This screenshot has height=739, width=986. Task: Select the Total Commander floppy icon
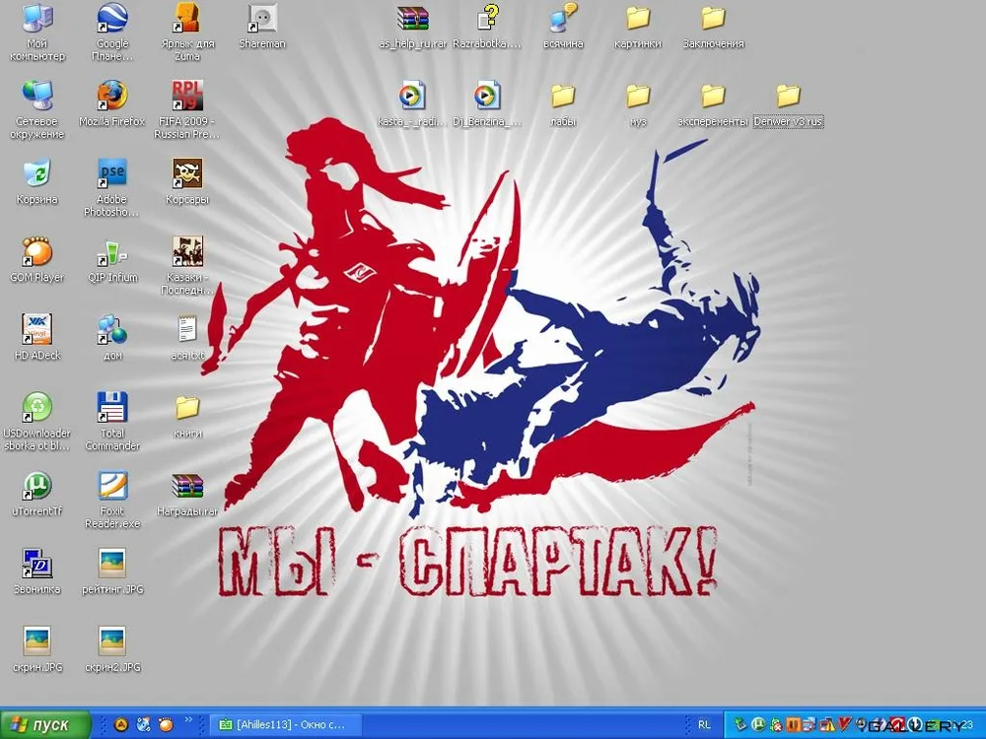coord(112,407)
